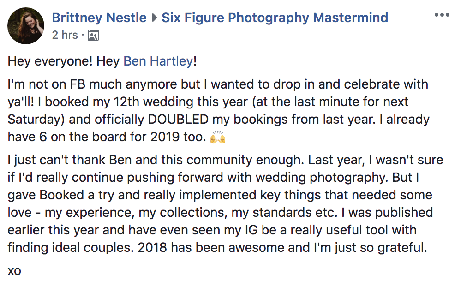Click the 2 hrs post timestamp

65,35
